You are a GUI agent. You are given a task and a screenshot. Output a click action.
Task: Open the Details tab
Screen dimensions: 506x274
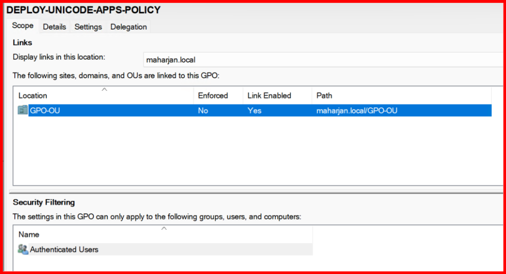[x=54, y=27]
